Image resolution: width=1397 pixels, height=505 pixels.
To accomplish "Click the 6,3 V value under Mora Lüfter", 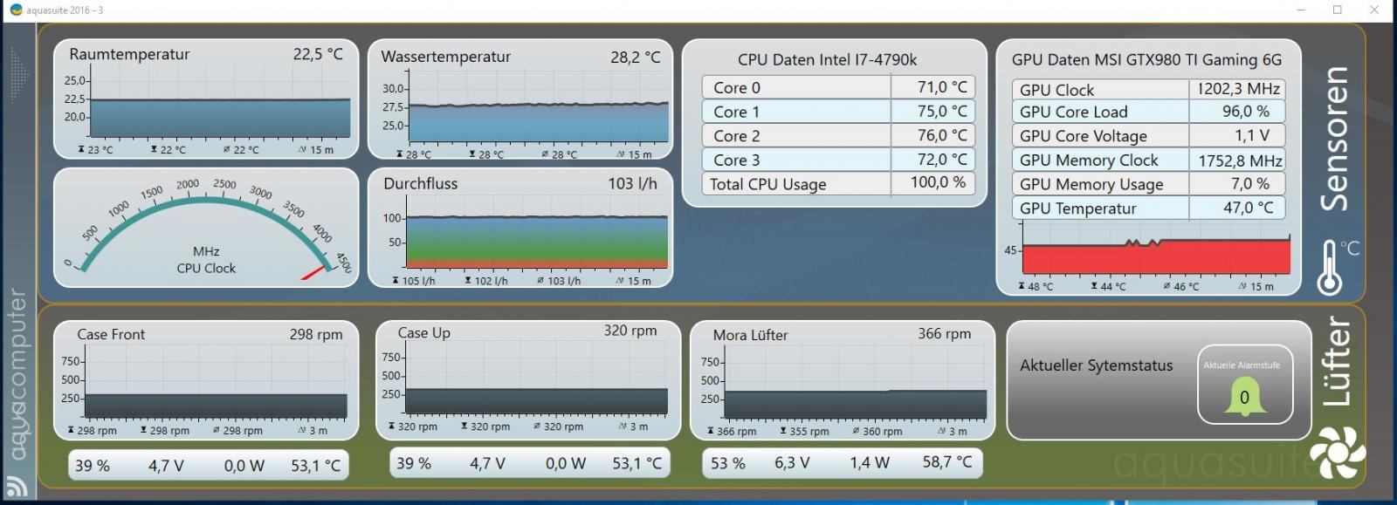I will click(x=792, y=463).
